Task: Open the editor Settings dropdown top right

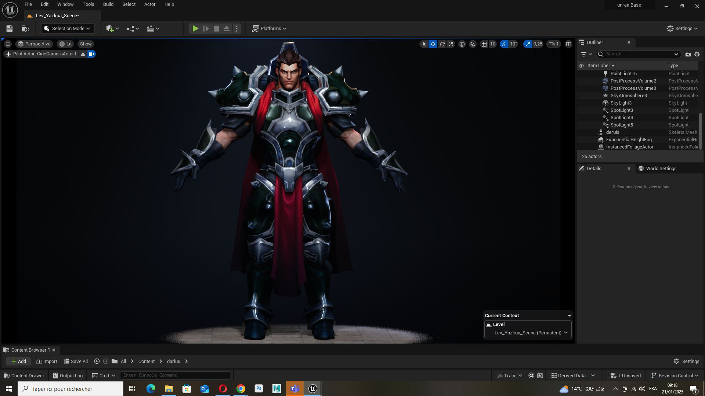Action: tap(682, 29)
